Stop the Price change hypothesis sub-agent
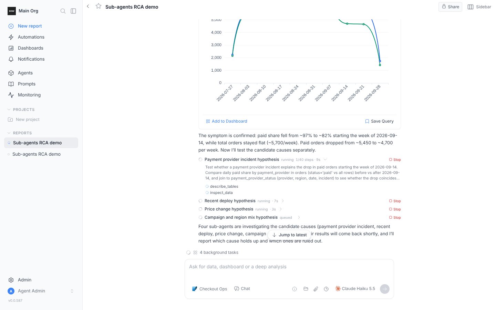The image size is (496, 310). [395, 209]
